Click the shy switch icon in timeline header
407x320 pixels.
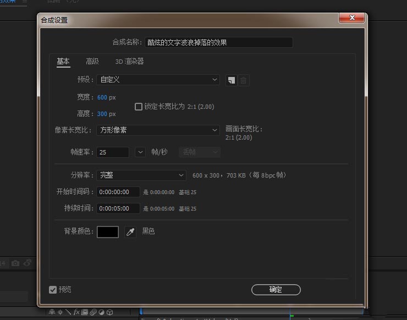tap(52, 312)
